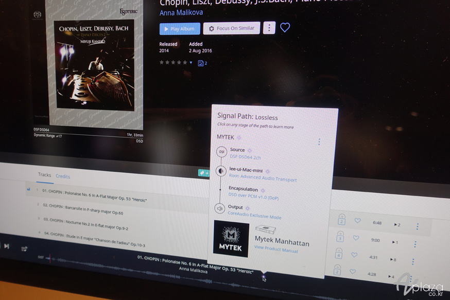The width and height of the screenshot is (450, 300).
Task: Click the DSF Source stage icon
Action: point(221,152)
